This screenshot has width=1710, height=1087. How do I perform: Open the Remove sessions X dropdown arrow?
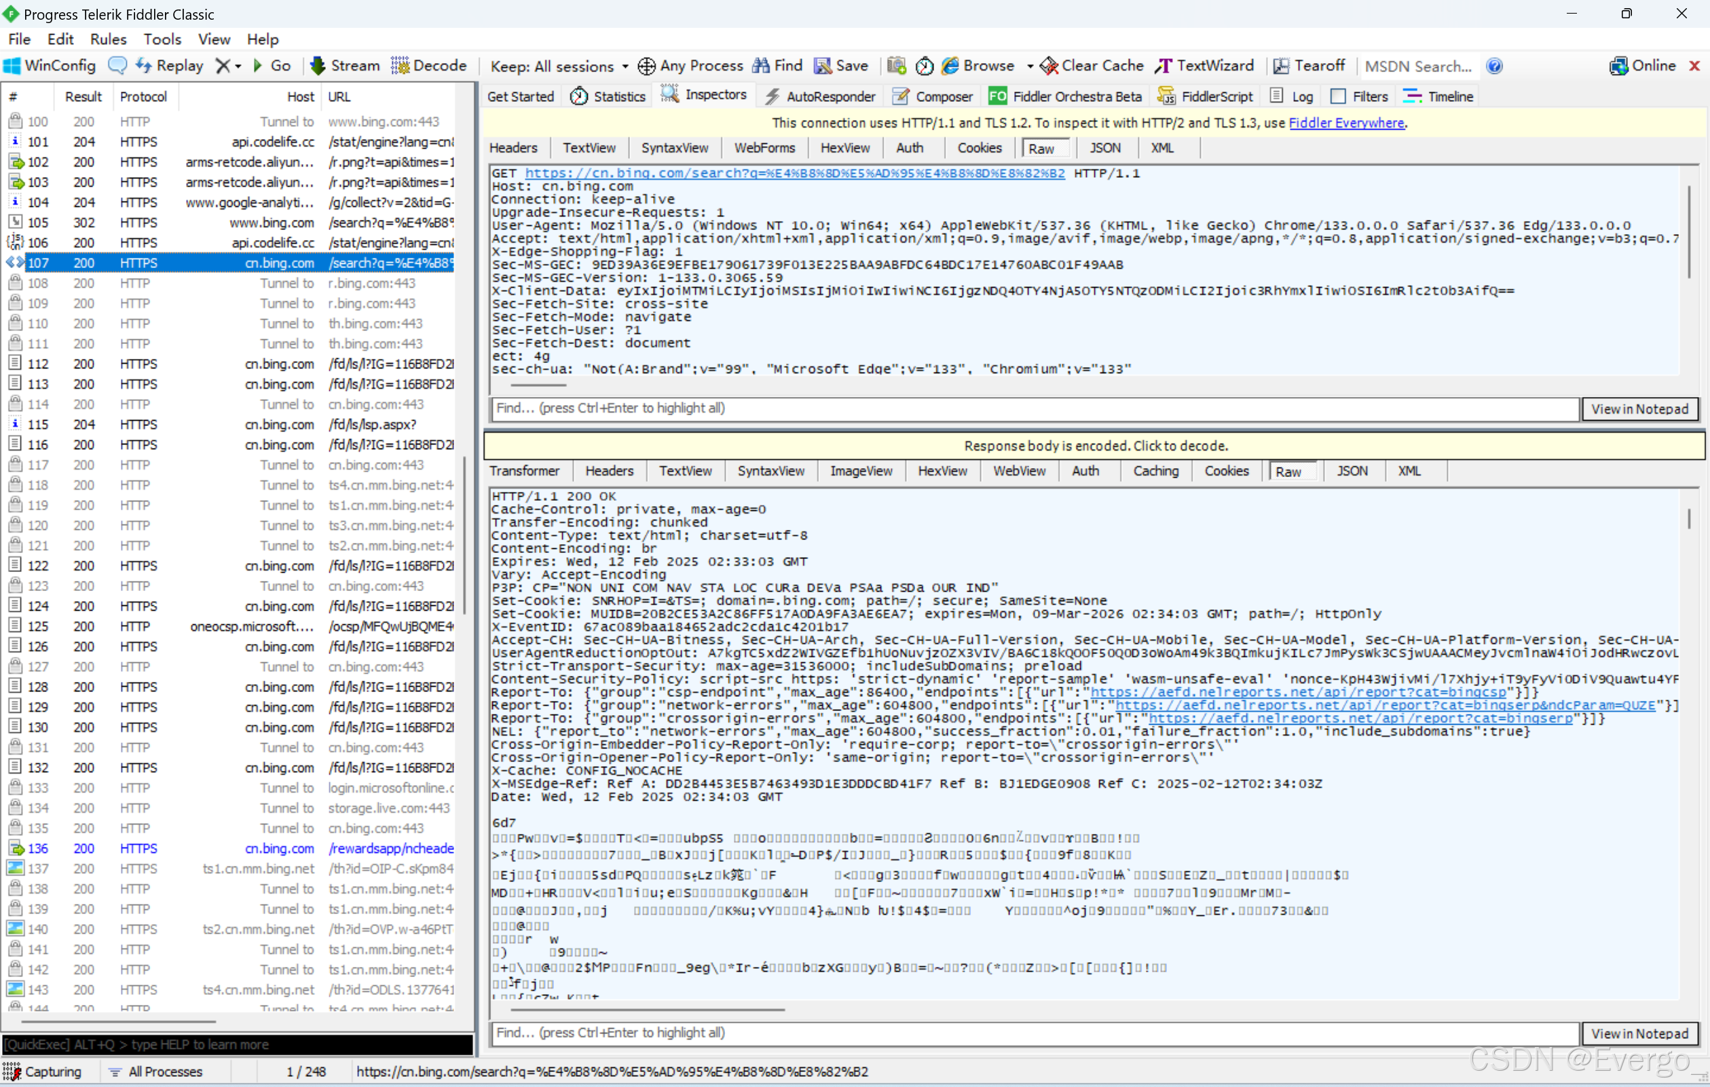coord(238,66)
